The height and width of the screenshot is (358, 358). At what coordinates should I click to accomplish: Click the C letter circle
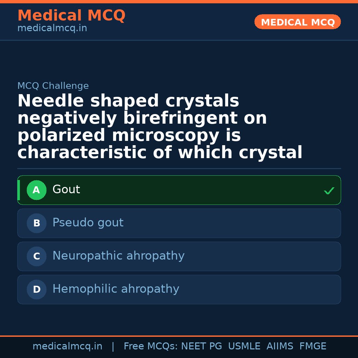(36, 257)
